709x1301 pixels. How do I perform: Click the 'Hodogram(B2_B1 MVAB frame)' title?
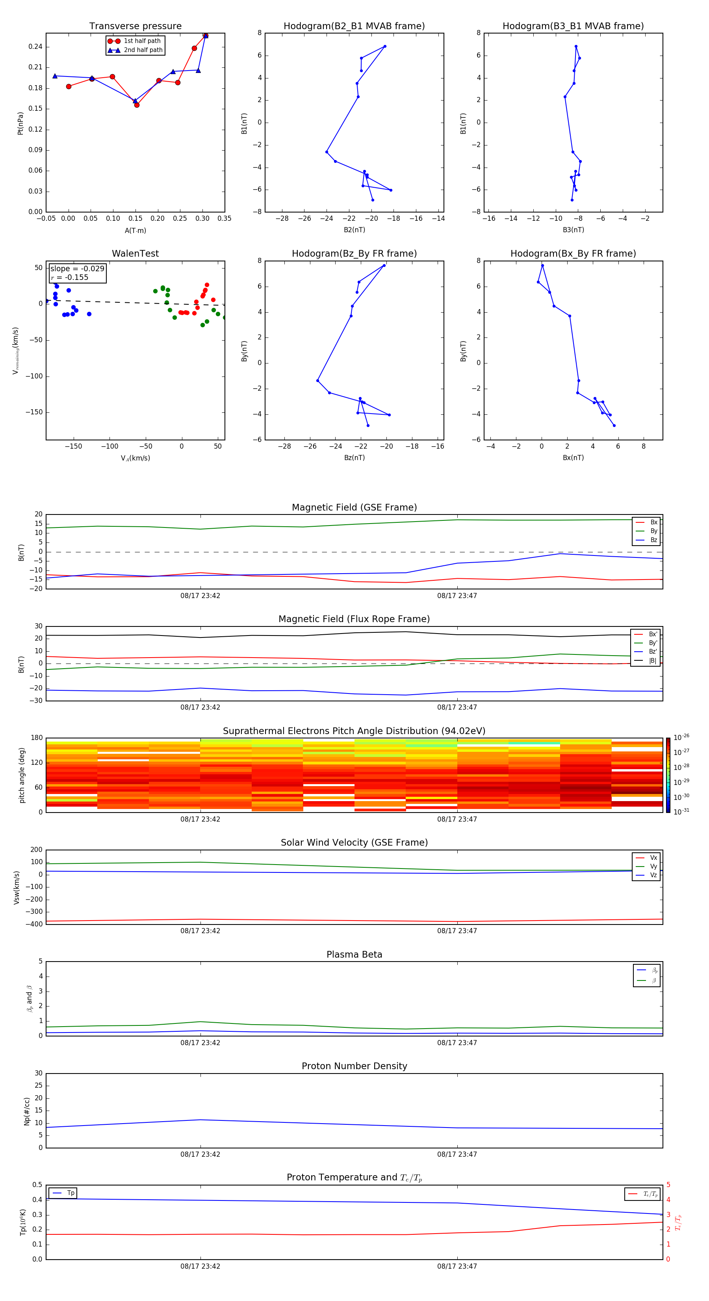(354, 26)
